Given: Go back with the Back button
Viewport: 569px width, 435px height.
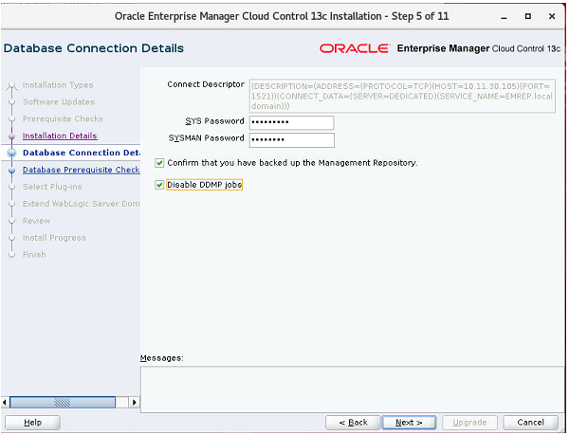Looking at the screenshot, I should 353,422.
